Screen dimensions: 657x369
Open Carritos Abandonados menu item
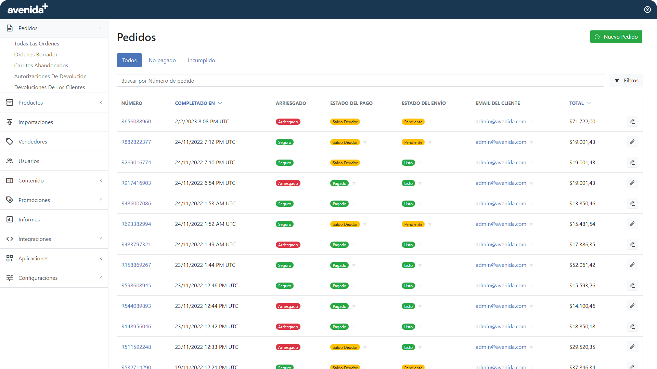(x=41, y=65)
